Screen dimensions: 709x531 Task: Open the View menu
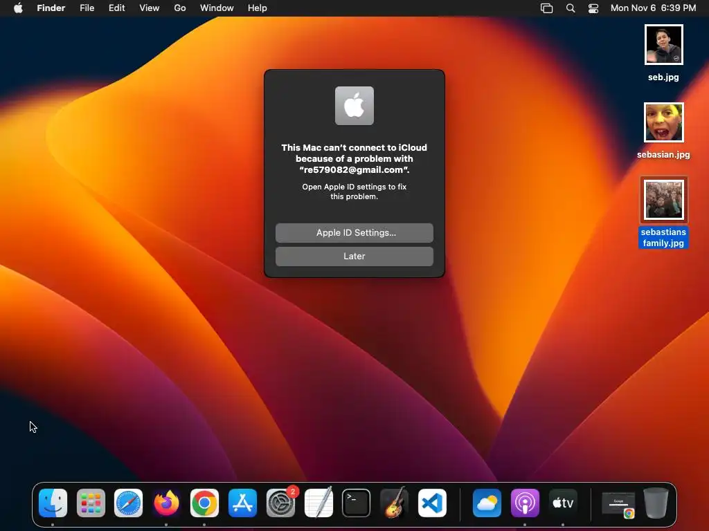[x=150, y=8]
